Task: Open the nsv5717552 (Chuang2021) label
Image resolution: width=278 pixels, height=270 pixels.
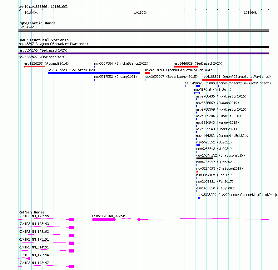Action: tap(116, 77)
